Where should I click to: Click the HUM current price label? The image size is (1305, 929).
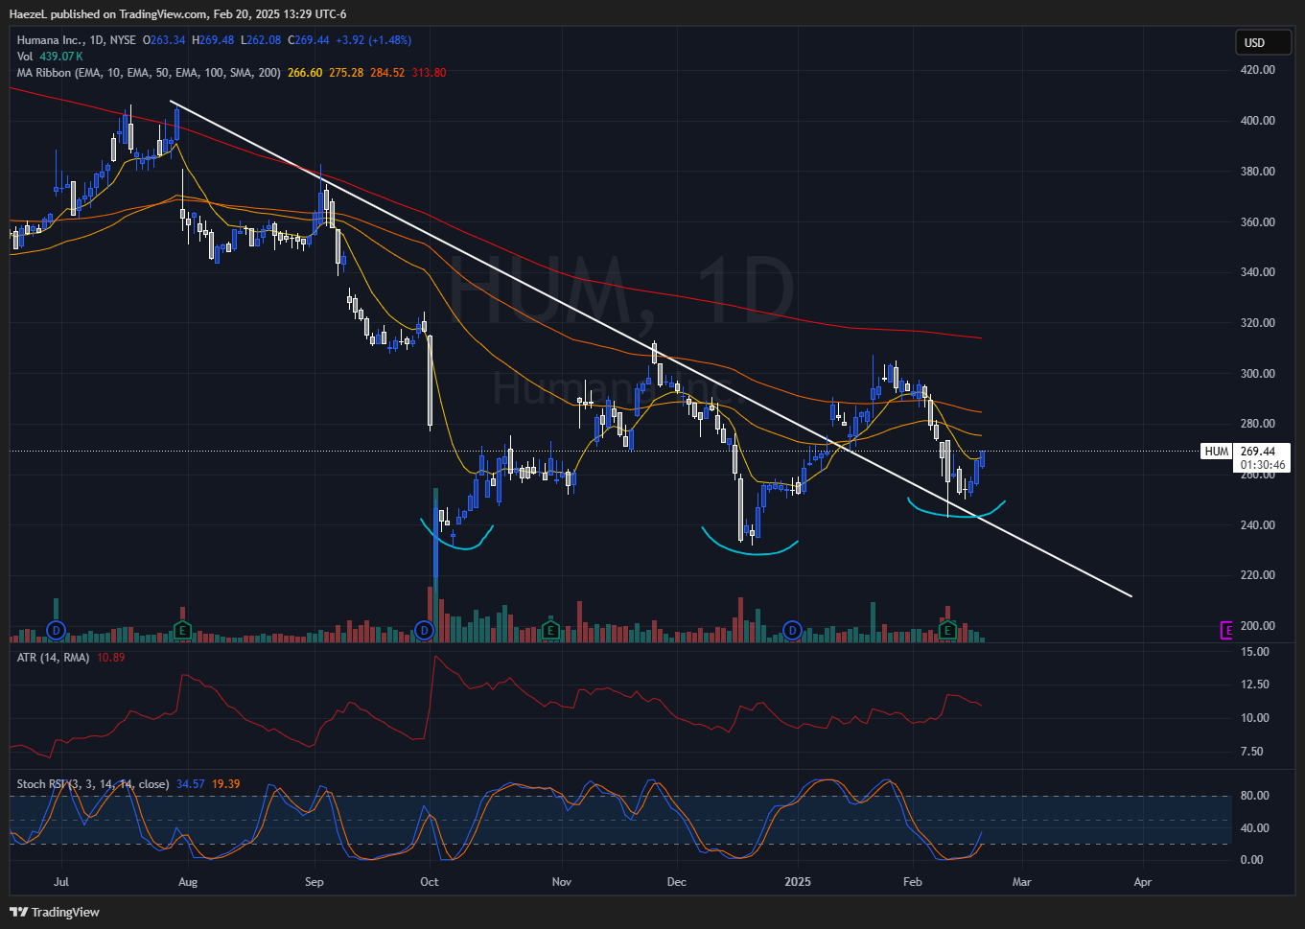(1216, 451)
